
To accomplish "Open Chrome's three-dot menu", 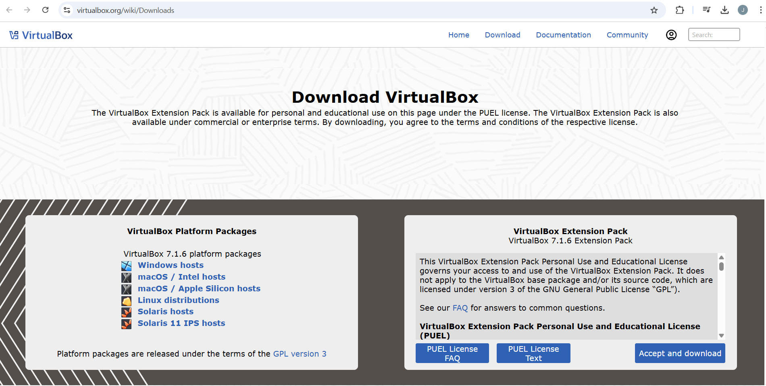I will pos(760,10).
